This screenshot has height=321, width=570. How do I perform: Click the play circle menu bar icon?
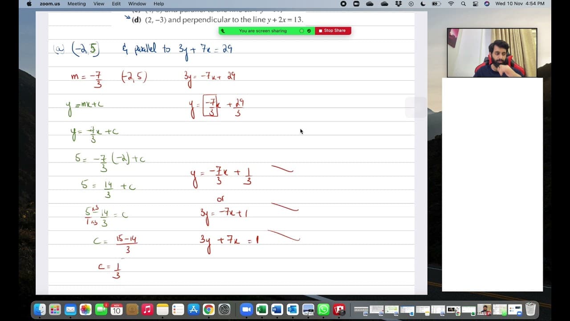[411, 4]
